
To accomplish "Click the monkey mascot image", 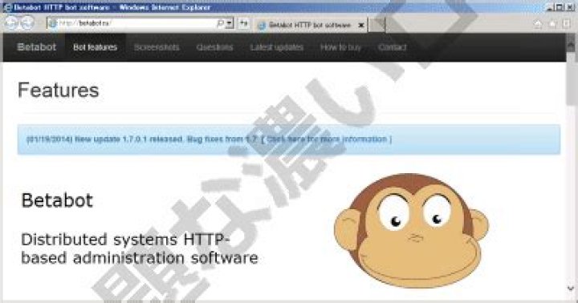I will pyautogui.click(x=411, y=231).
